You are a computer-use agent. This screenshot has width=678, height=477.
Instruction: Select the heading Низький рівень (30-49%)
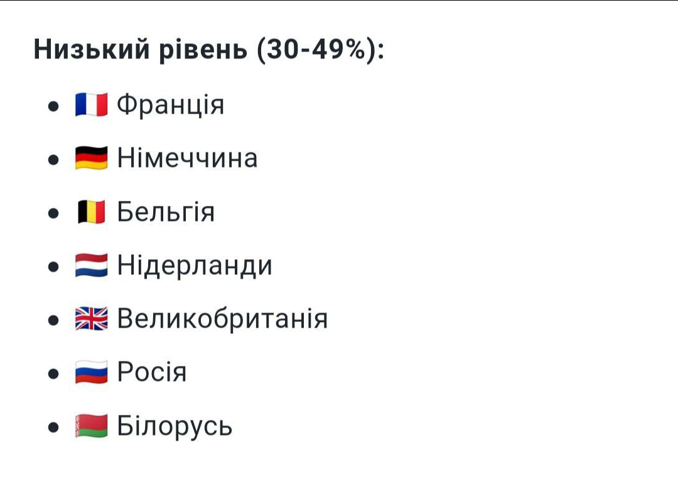[x=209, y=50]
